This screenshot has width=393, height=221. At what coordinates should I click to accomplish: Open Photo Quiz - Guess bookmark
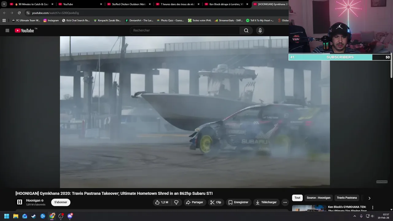point(170,21)
